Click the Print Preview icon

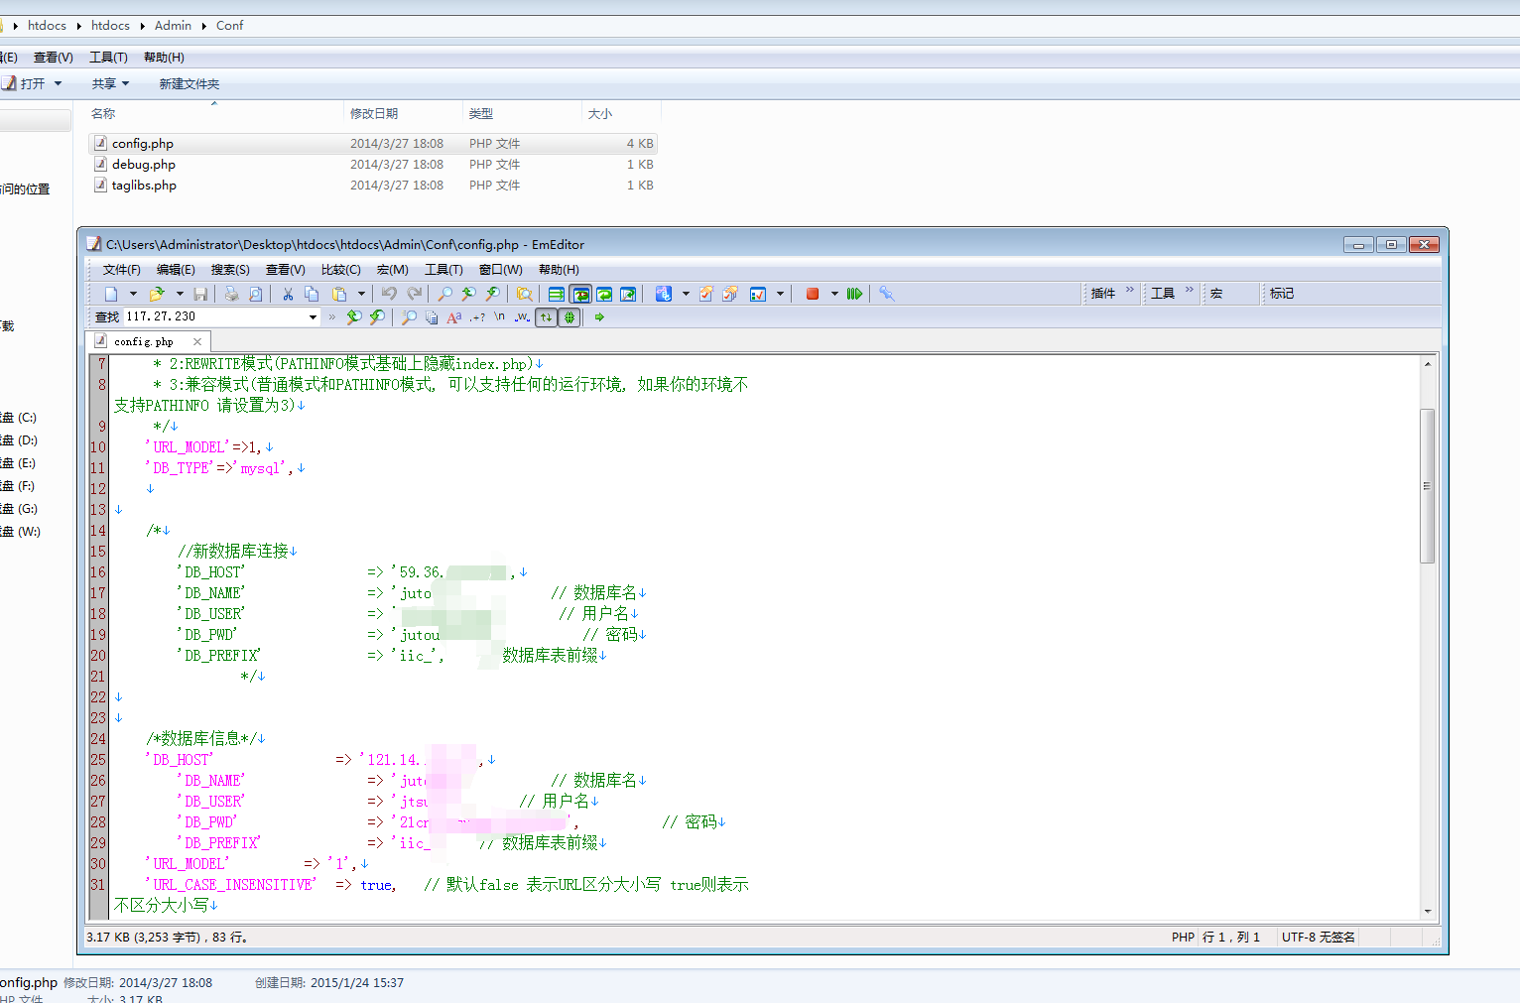[255, 294]
